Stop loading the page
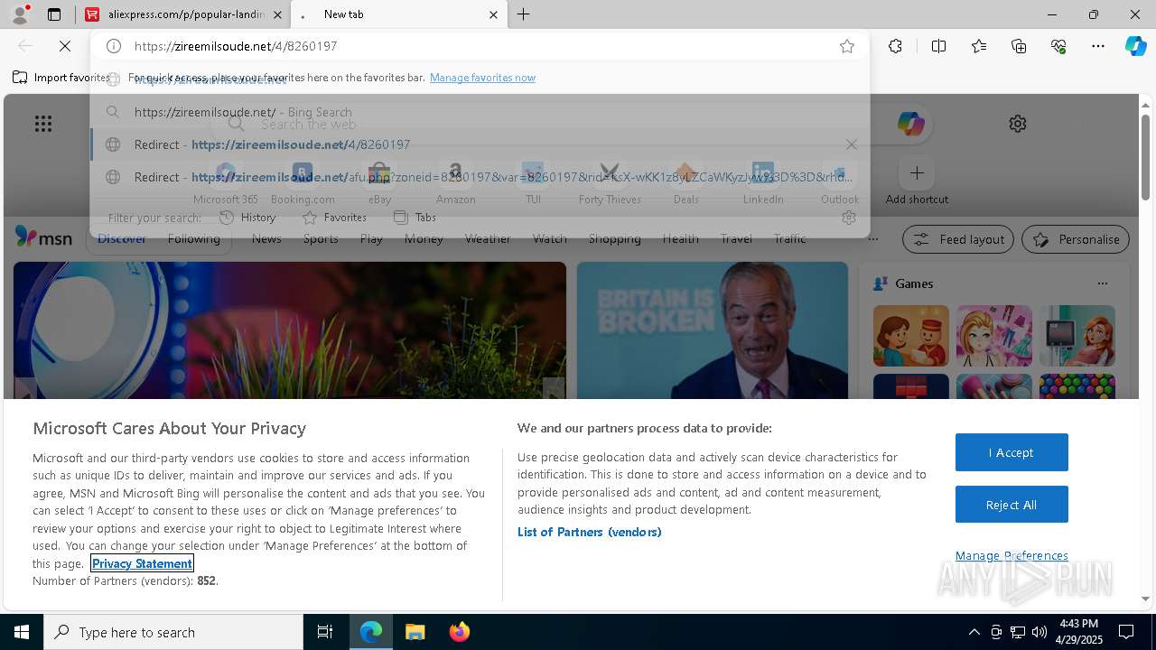1156x650 pixels. coord(65,46)
